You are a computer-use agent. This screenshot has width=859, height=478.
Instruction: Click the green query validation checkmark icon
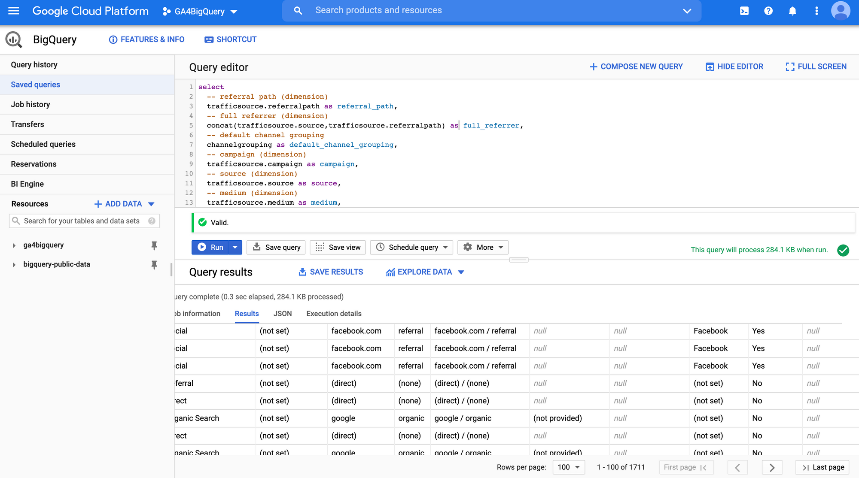(x=843, y=250)
